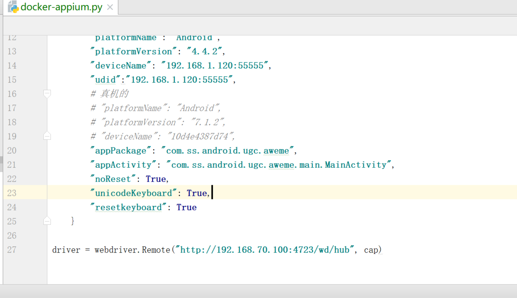Click the "4.4.2" version string
Image resolution: width=517 pixels, height=298 pixels.
206,52
